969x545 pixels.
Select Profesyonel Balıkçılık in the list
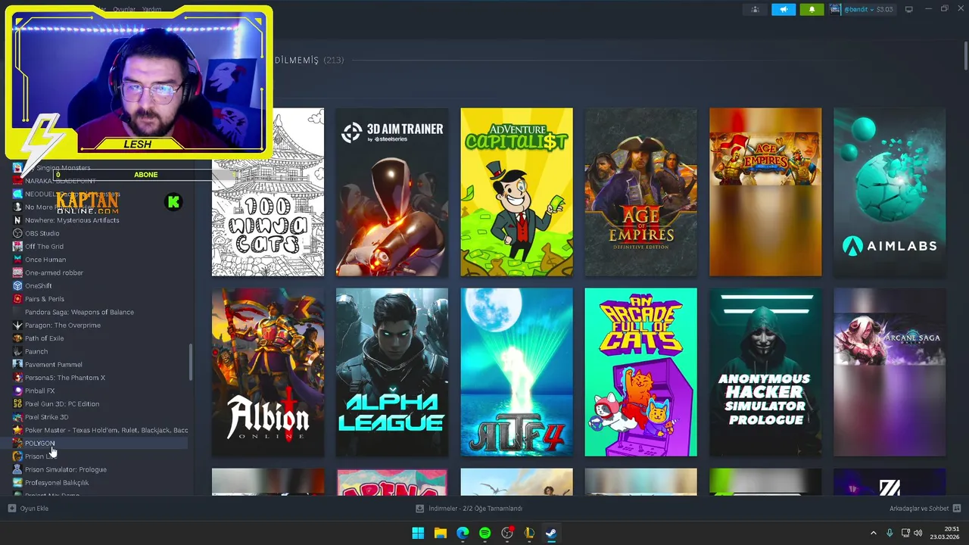[57, 482]
